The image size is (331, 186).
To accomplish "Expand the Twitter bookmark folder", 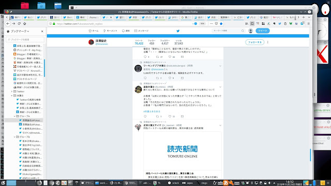I will 12,91.
